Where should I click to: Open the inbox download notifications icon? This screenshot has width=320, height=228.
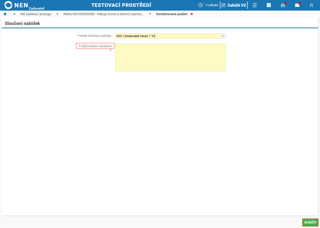[283, 5]
